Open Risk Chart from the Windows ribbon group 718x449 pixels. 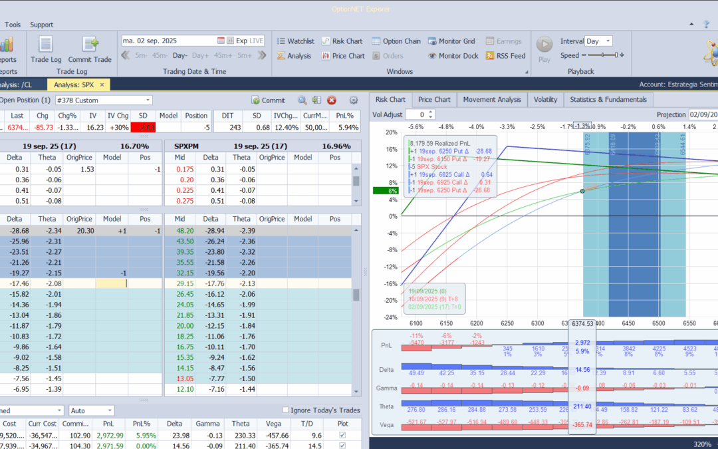[x=342, y=41]
